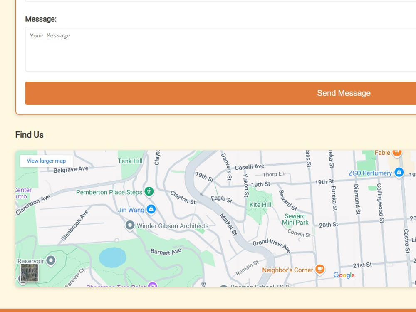Click the Christmas Tree Point purple marker

coord(153,285)
